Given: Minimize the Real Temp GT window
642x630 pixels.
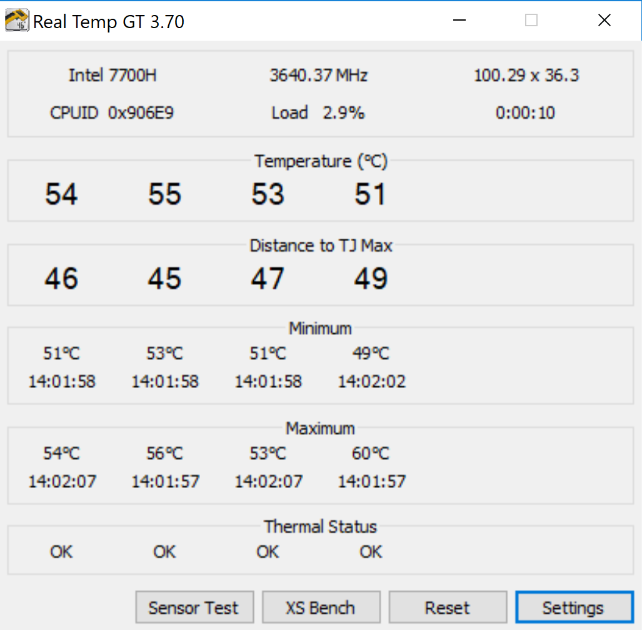Looking at the screenshot, I should coord(459,21).
